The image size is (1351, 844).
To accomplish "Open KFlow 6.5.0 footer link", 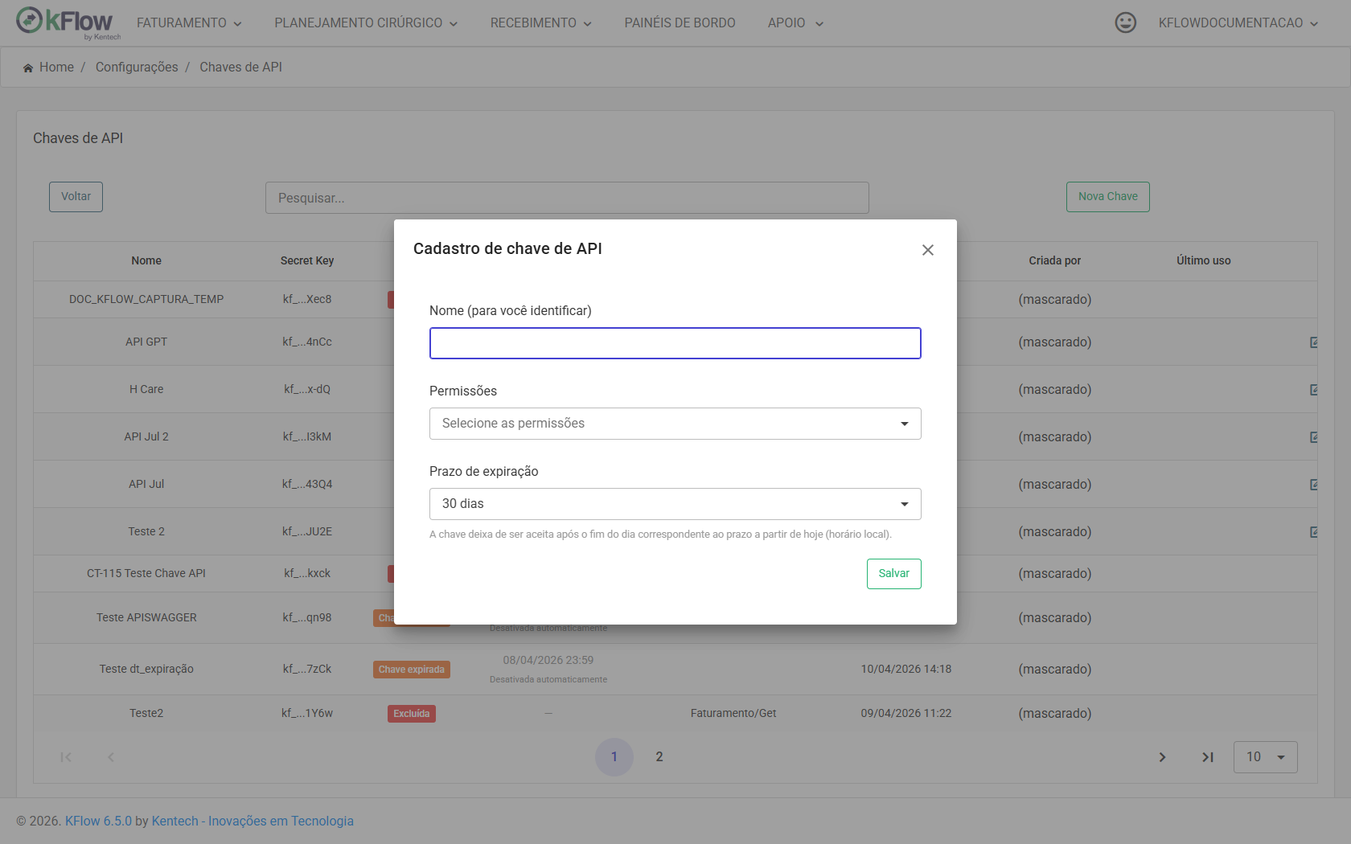I will [x=98, y=821].
